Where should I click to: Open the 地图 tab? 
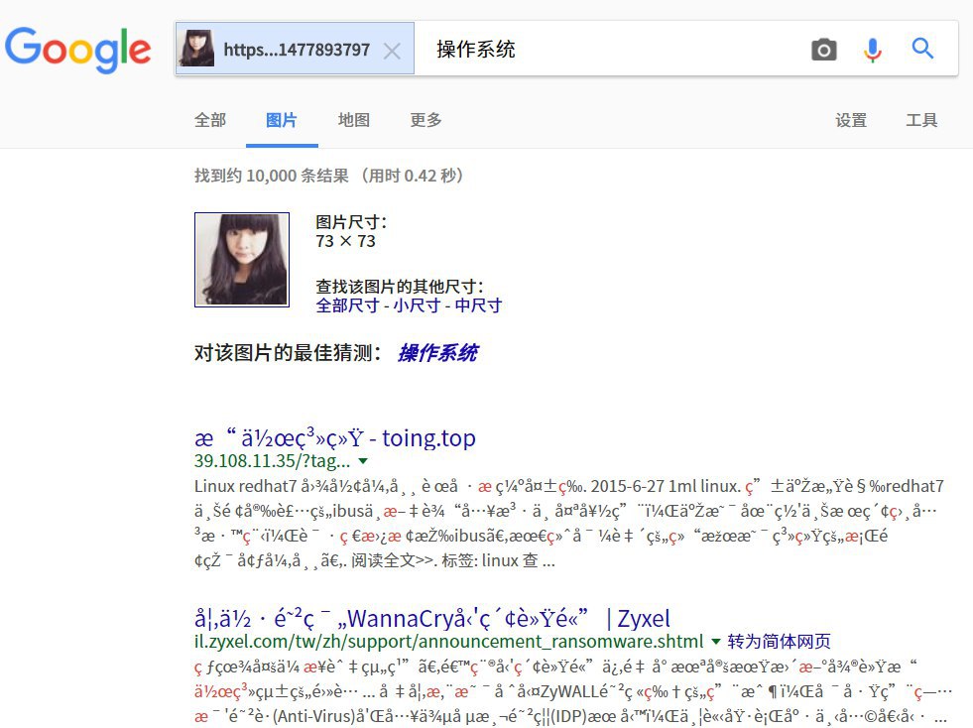pyautogui.click(x=354, y=120)
